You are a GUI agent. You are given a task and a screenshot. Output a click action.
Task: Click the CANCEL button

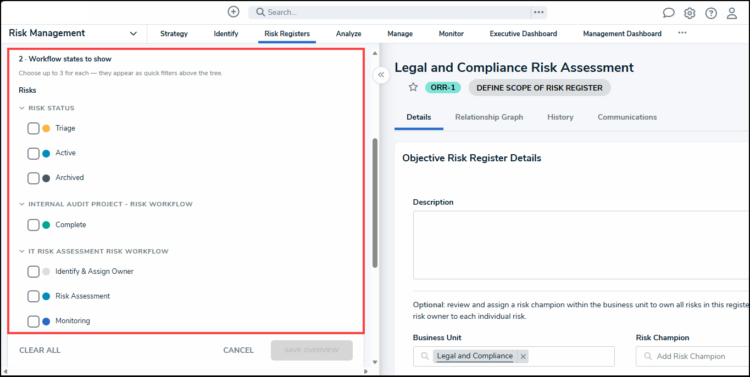[x=238, y=350]
